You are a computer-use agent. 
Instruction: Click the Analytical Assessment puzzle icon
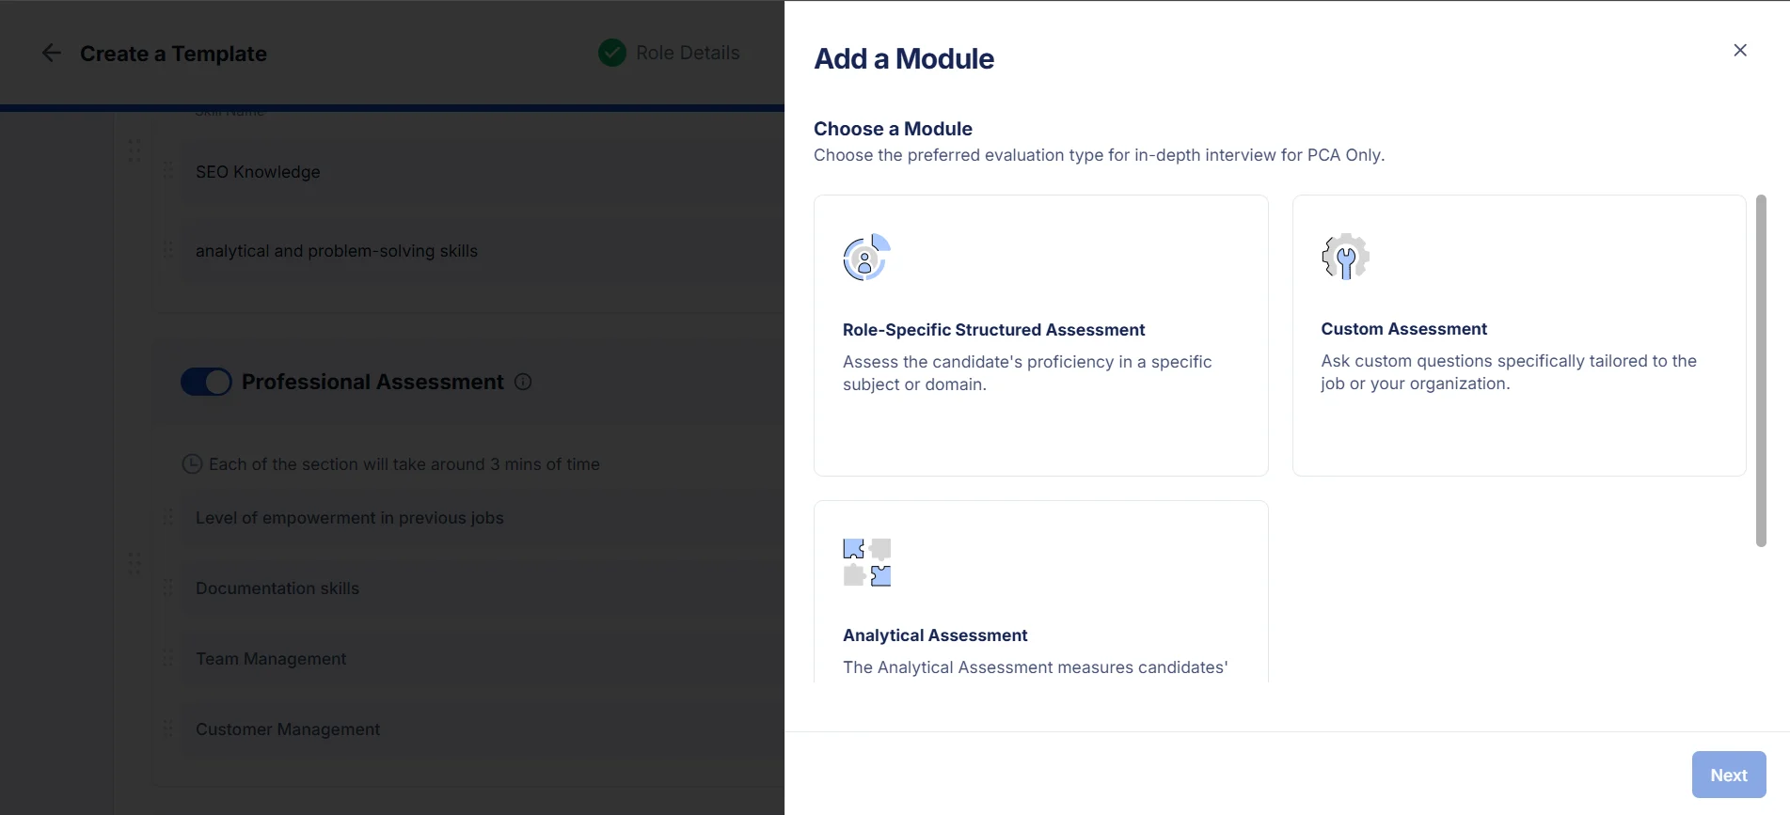pos(866,561)
